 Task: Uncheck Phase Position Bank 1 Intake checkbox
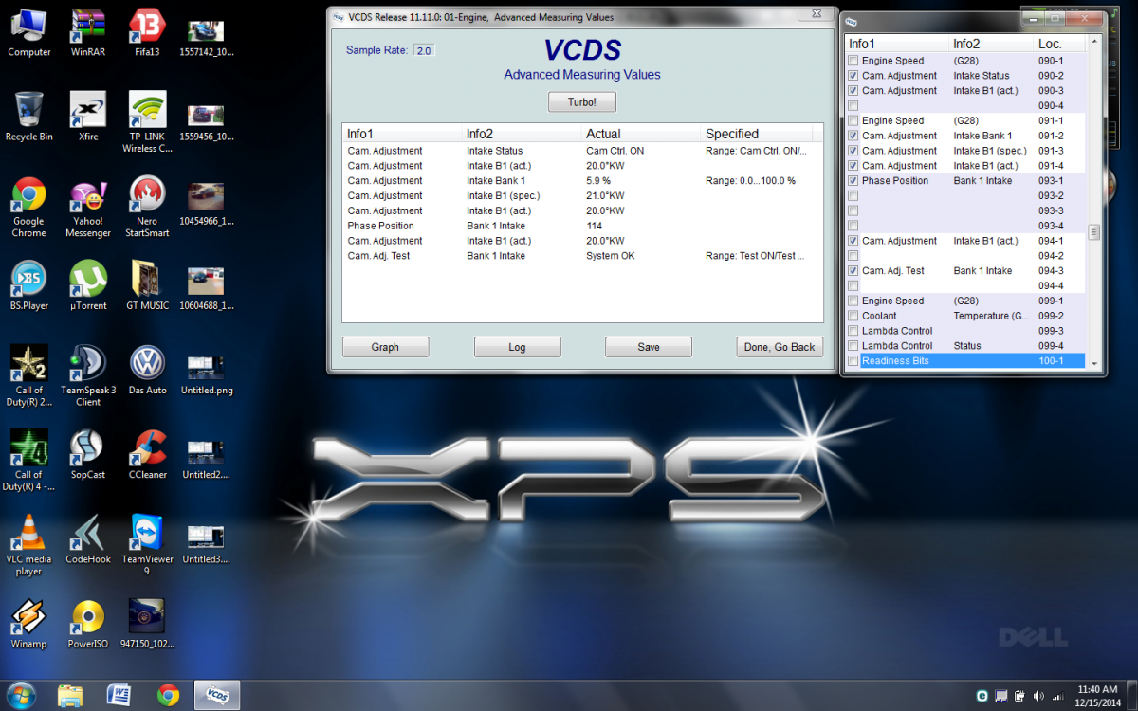853,181
